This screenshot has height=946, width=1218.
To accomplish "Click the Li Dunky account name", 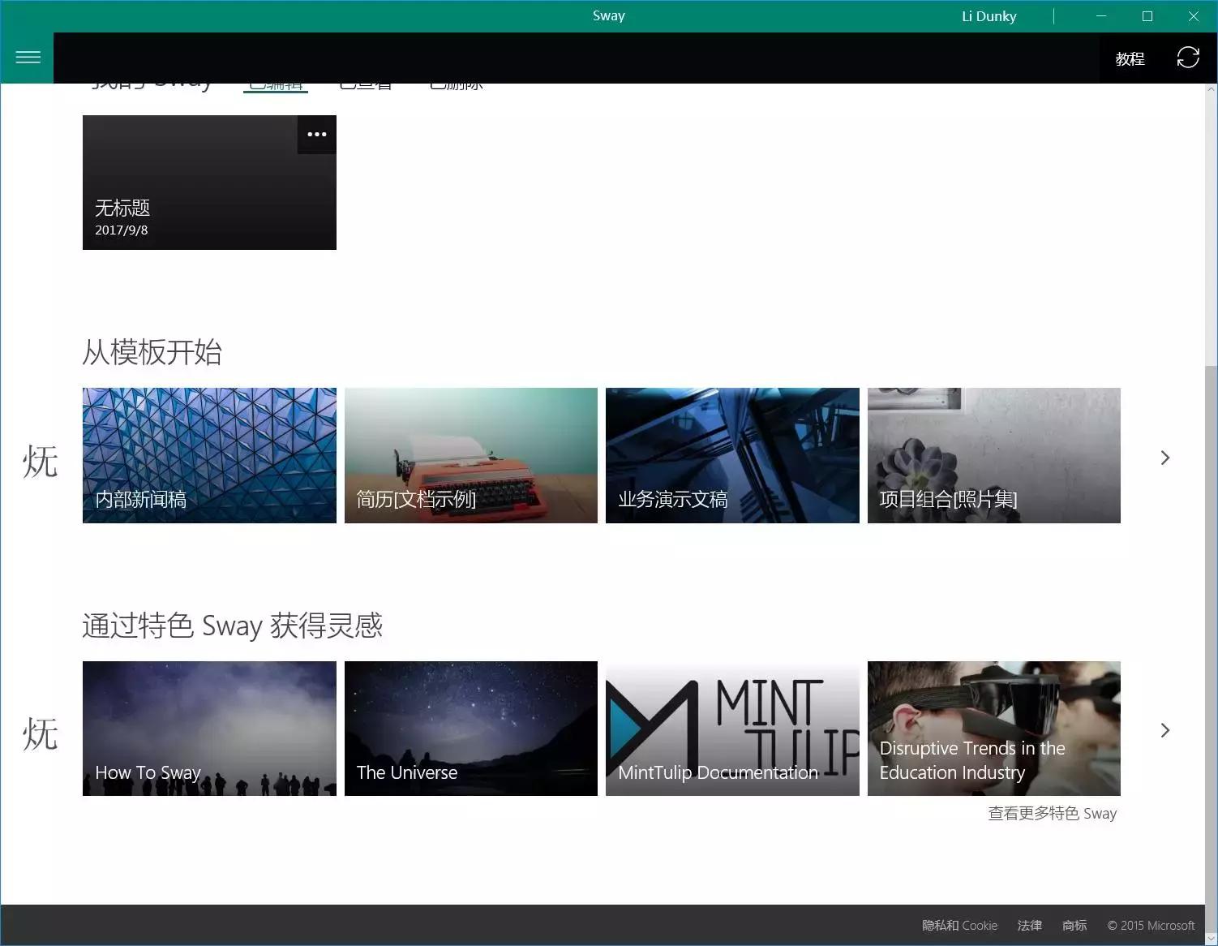I will (x=989, y=15).
